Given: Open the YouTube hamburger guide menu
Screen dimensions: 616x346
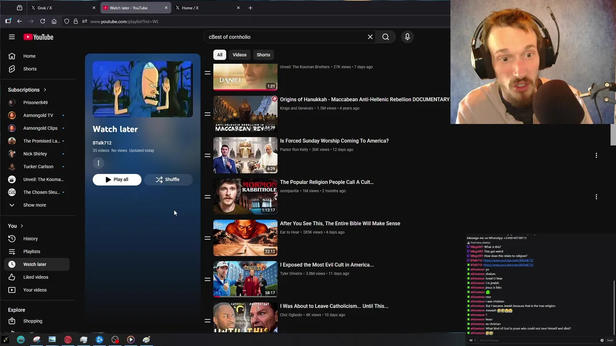Looking at the screenshot, I should (x=12, y=37).
